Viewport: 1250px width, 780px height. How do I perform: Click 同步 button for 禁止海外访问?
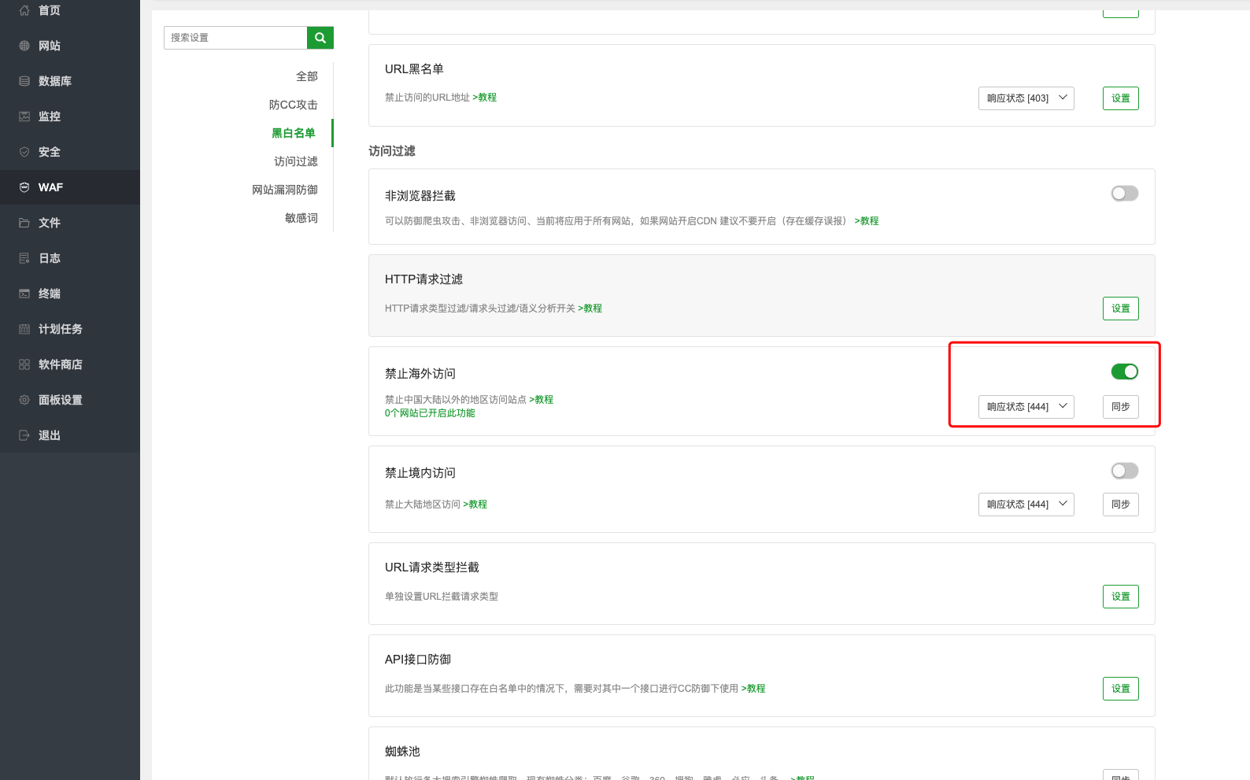(x=1121, y=407)
